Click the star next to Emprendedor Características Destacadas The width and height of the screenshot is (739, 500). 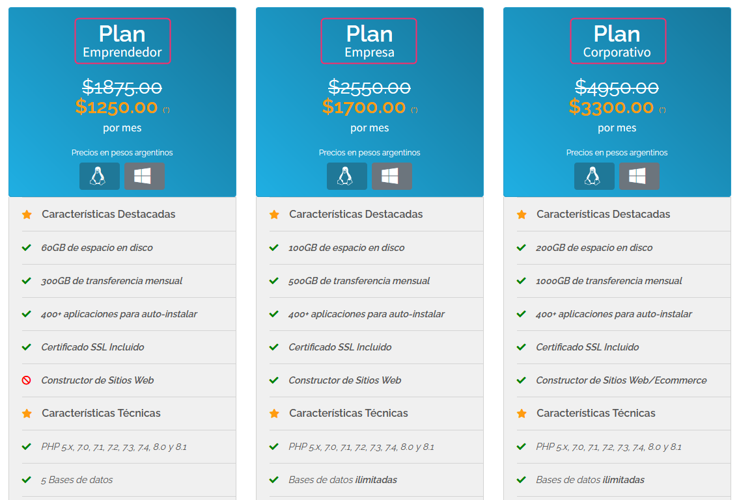[27, 215]
